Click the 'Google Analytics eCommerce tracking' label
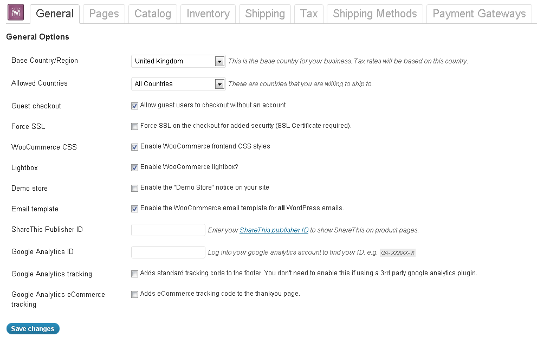 58,299
